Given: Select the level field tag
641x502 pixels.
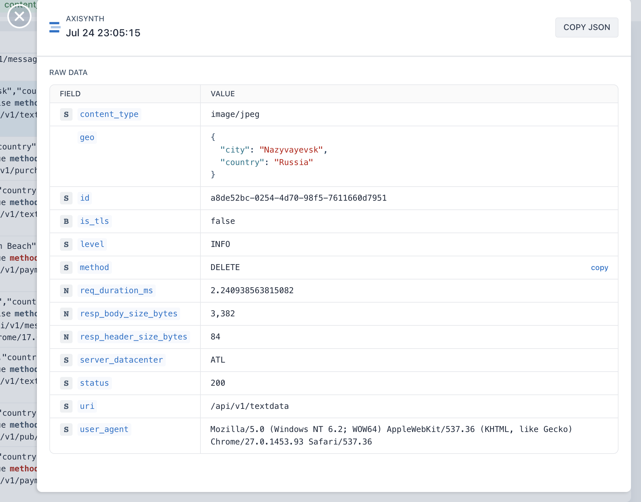Looking at the screenshot, I should pos(92,244).
